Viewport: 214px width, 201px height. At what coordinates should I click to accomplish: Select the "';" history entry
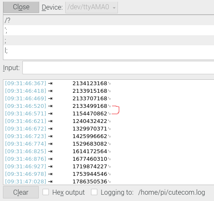pos(109,30)
